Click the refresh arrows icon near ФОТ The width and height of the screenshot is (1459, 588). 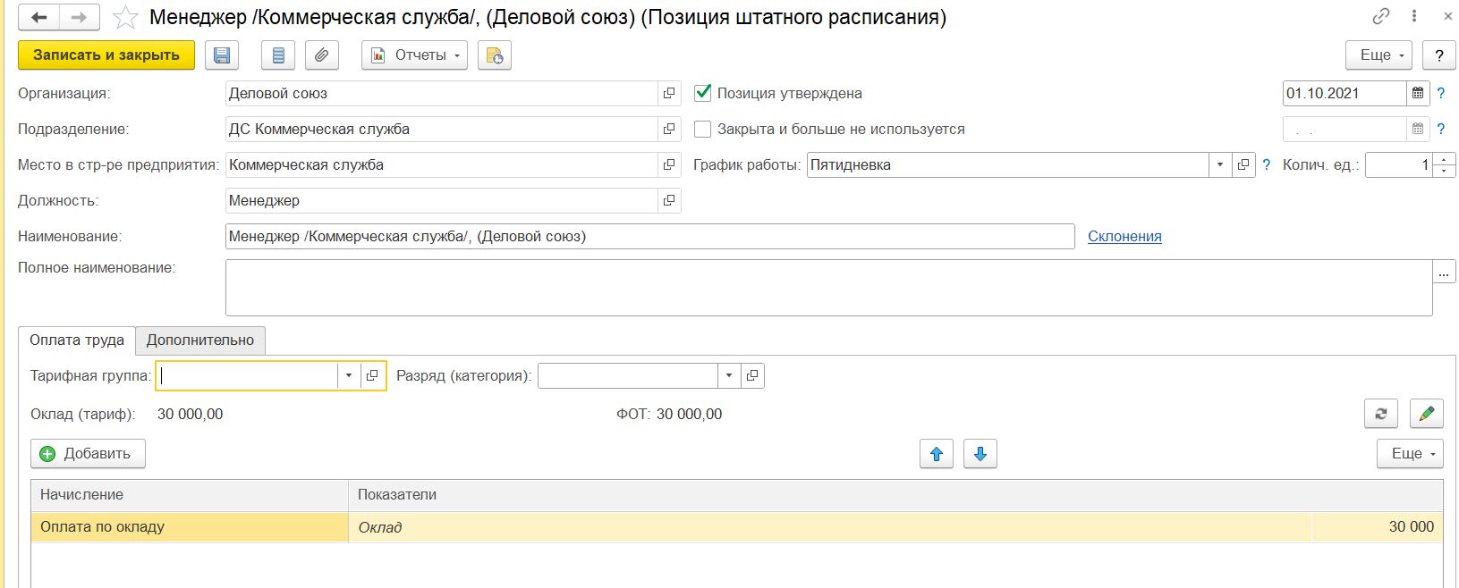[1380, 414]
